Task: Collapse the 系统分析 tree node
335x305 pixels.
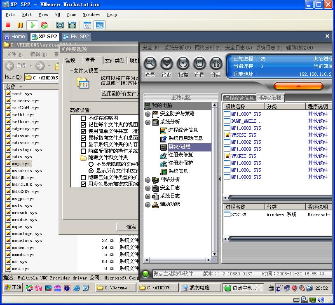Action: (x=148, y=122)
